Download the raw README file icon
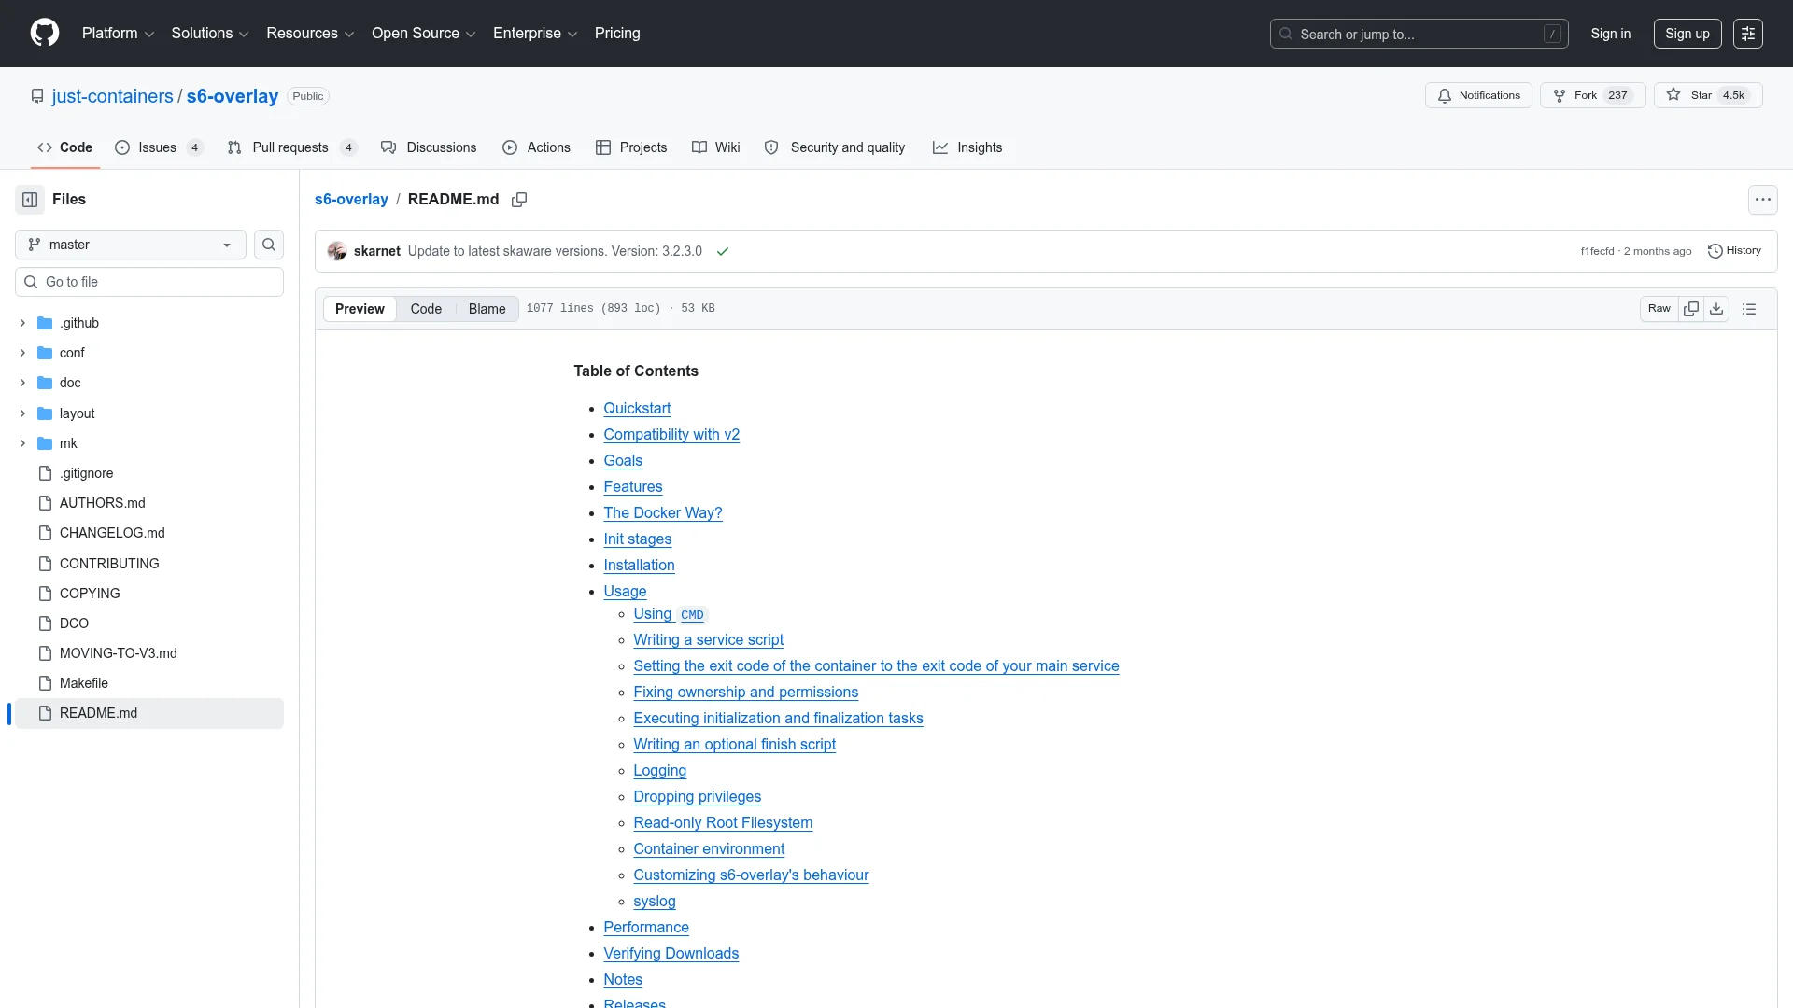This screenshot has height=1008, width=1793. pos(1716,309)
